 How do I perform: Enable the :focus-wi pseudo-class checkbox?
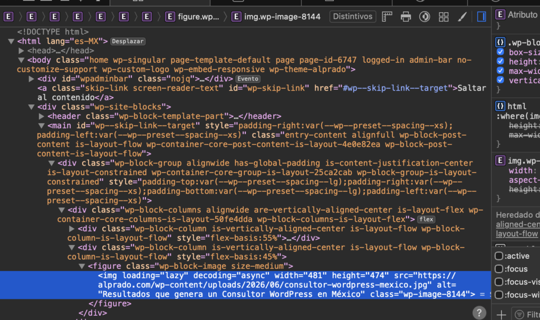coord(499,295)
